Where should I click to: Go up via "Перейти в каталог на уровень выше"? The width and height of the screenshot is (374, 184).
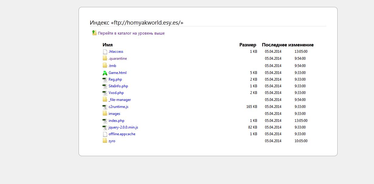[131, 33]
